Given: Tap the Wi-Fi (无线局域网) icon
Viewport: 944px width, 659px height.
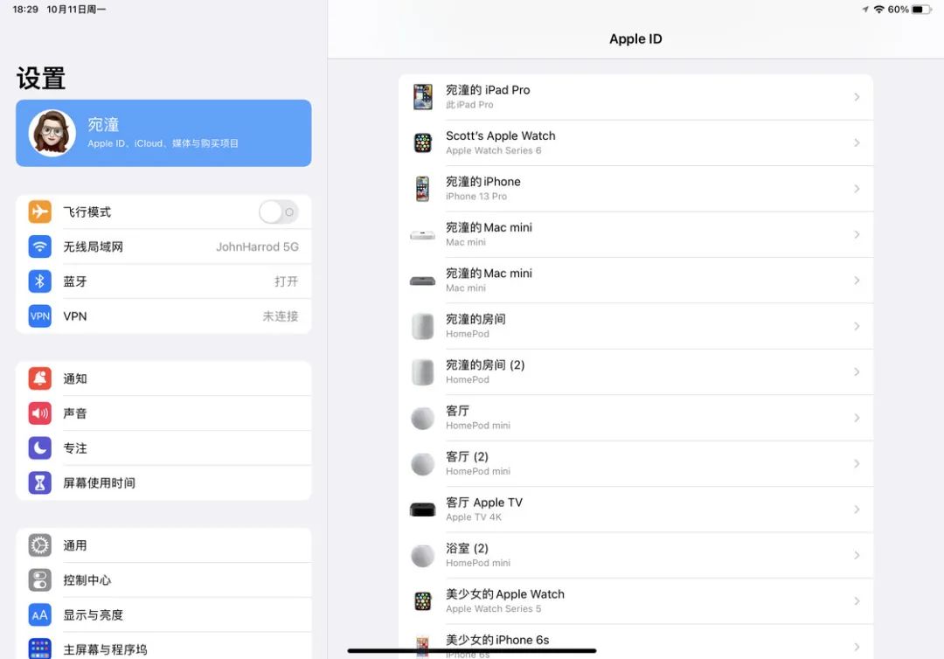Looking at the screenshot, I should coord(39,246).
